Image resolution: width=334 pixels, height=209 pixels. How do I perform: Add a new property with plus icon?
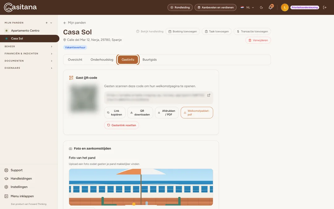pyautogui.click(x=46, y=23)
